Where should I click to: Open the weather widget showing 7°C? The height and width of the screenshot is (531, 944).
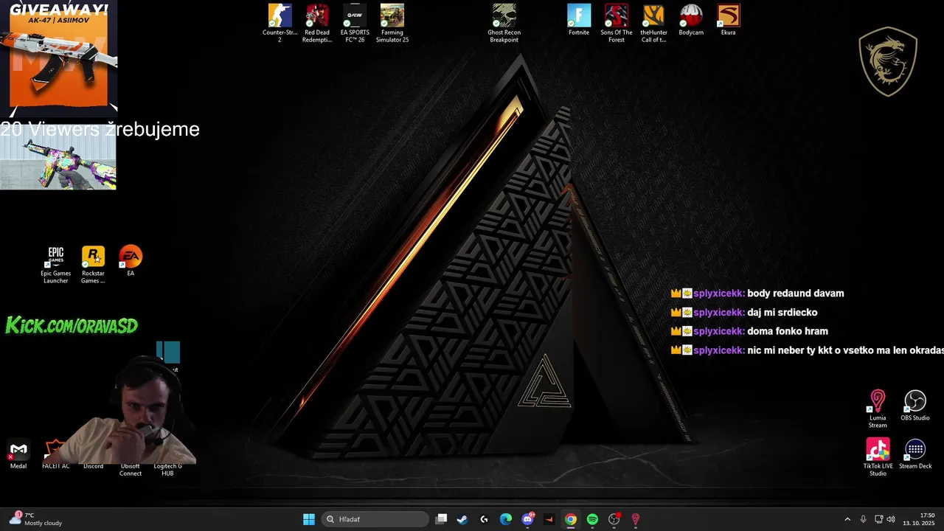tap(37, 519)
